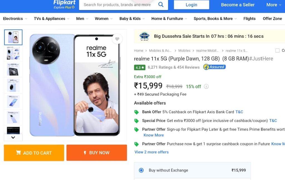Click the search magnifier icon
The width and height of the screenshot is (285, 180).
[161, 4]
